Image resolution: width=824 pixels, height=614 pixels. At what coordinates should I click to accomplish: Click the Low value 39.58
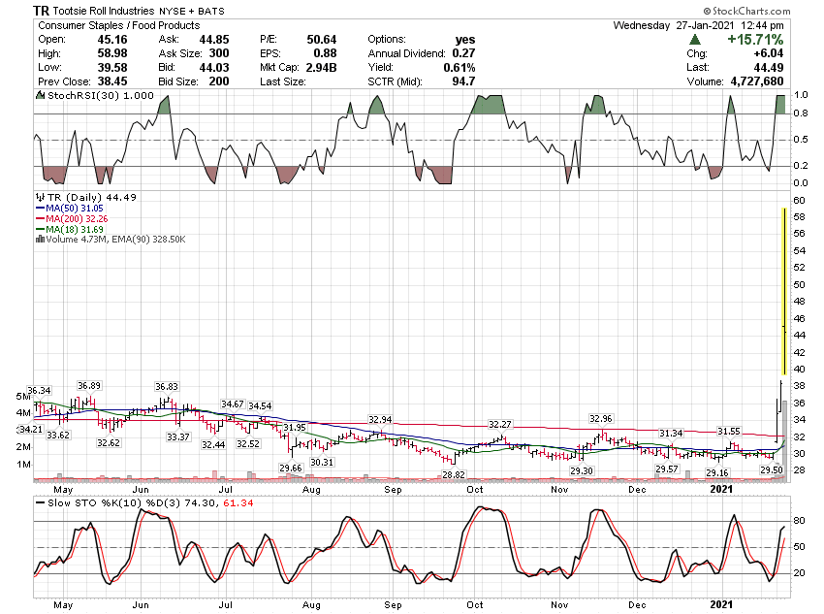[112, 67]
